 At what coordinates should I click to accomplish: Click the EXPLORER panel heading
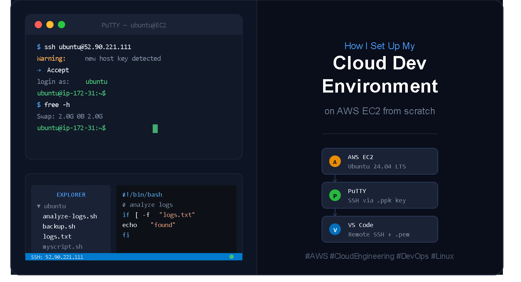point(71,195)
